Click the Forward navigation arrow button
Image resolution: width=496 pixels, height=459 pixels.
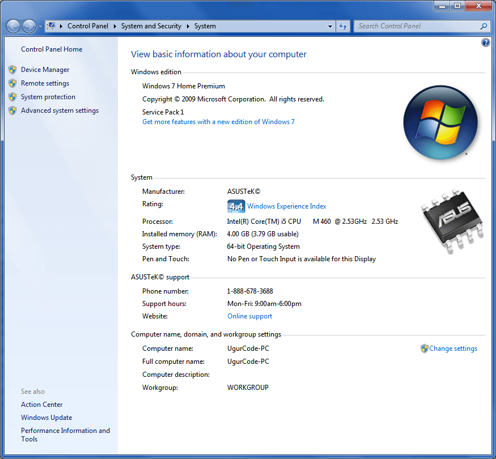point(29,26)
